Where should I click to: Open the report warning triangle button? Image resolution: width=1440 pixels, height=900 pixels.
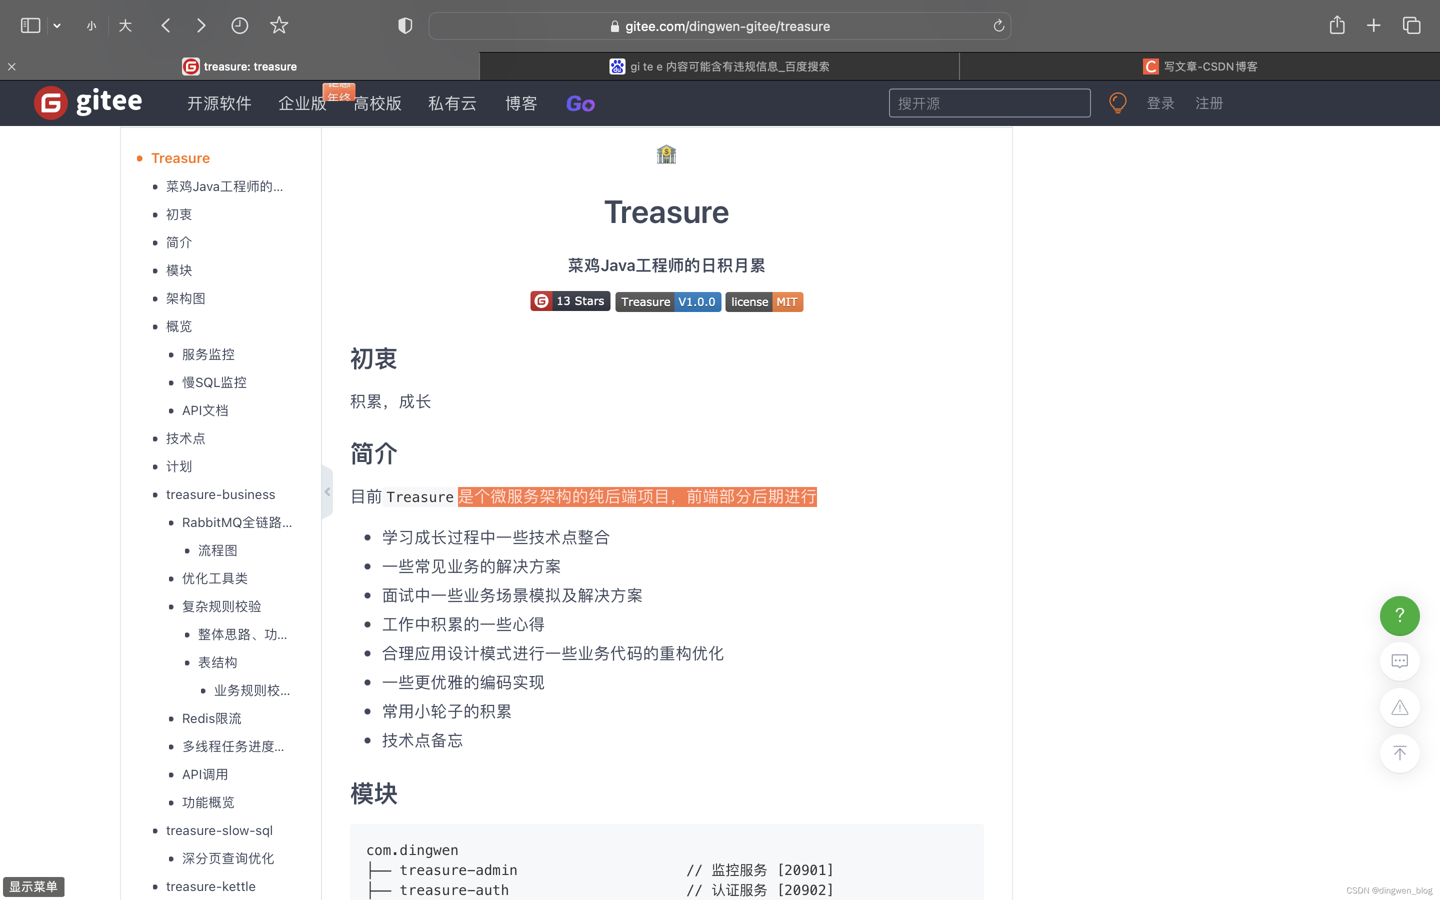pos(1399,707)
